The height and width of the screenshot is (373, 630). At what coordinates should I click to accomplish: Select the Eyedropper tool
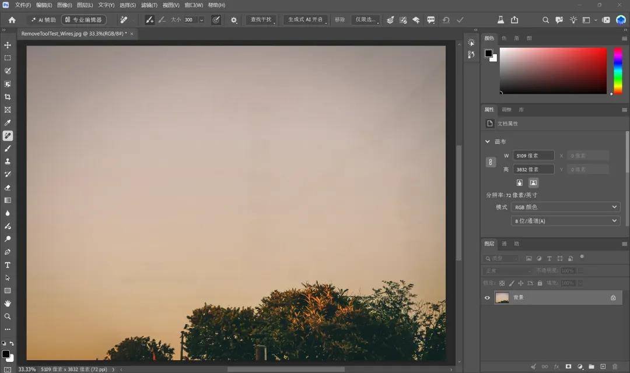point(8,123)
